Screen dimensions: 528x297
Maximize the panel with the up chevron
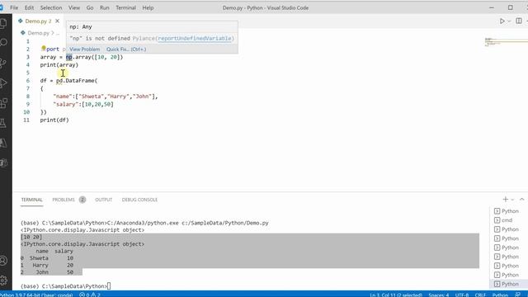click(x=521, y=200)
